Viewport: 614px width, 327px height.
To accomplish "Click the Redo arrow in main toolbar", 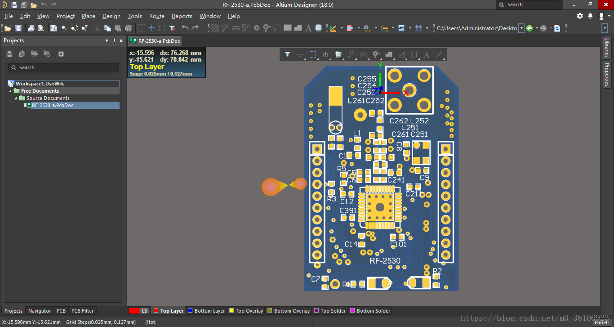I will 195,28.
